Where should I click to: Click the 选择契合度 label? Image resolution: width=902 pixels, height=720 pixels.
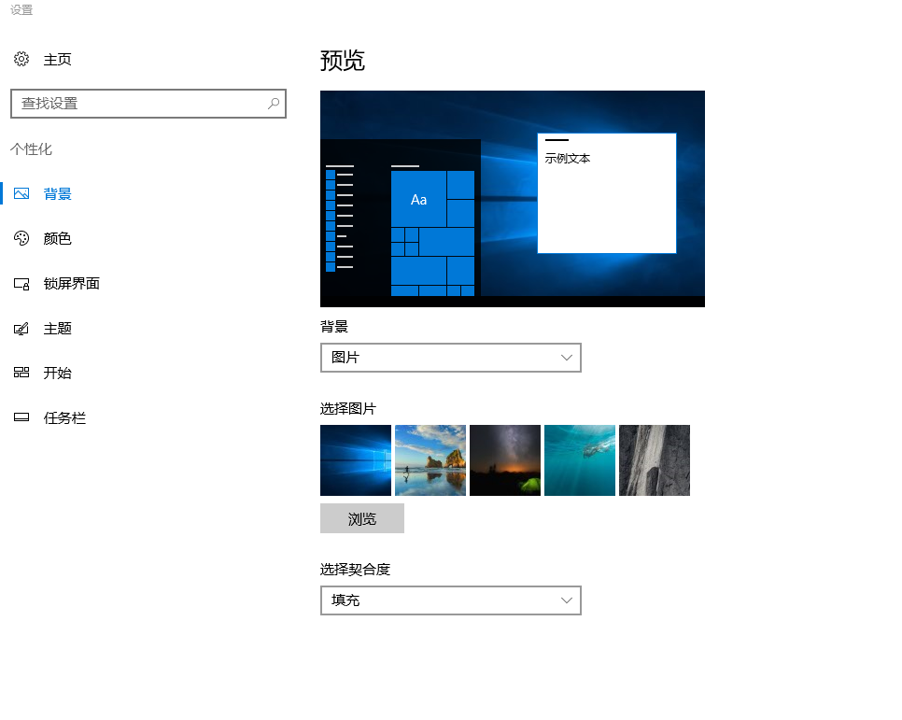(x=355, y=570)
